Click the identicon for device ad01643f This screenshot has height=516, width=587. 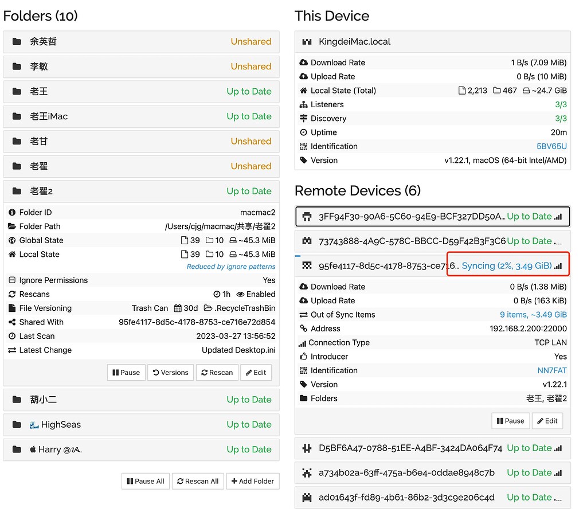tap(307, 498)
